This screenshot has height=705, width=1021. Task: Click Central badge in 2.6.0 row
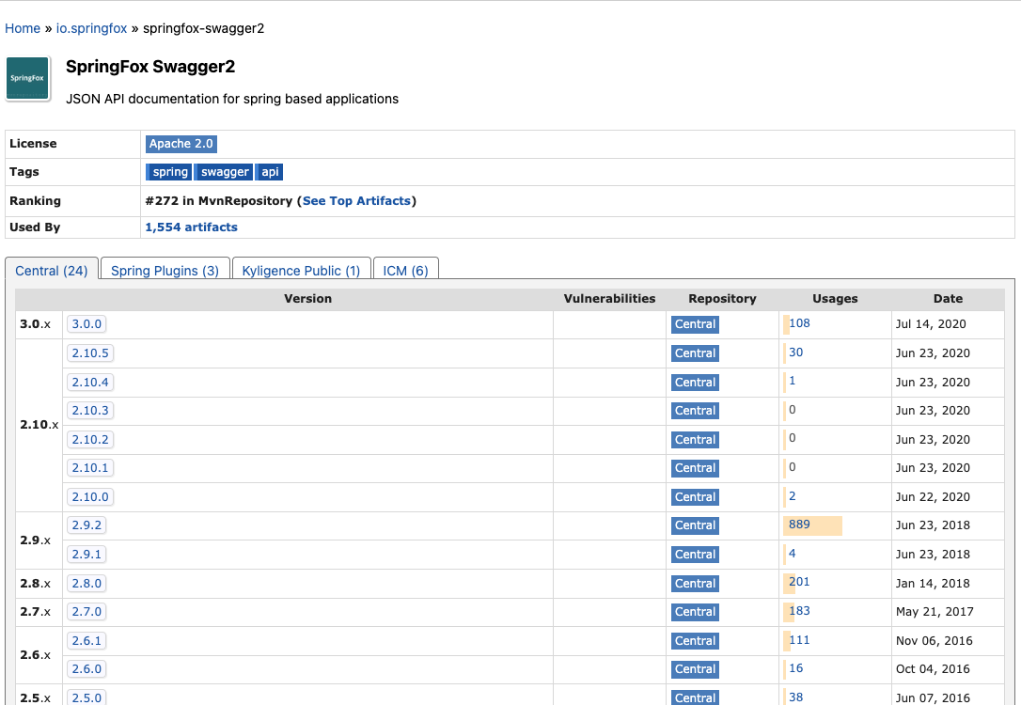(x=695, y=669)
